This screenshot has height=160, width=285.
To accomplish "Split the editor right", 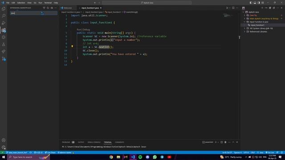I will tap(233, 8).
